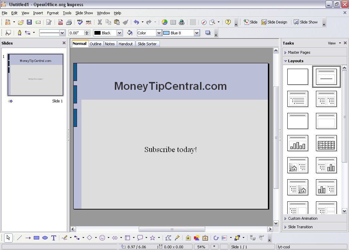The height and width of the screenshot is (250, 349).
Task: Click the Blue 8 fill swatch
Action: click(x=166, y=33)
